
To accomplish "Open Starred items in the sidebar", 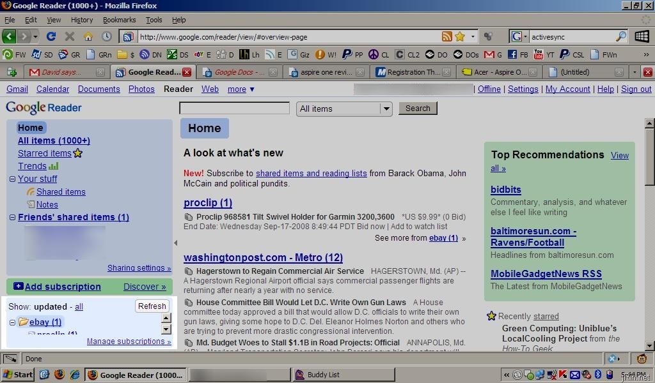I will coord(45,153).
